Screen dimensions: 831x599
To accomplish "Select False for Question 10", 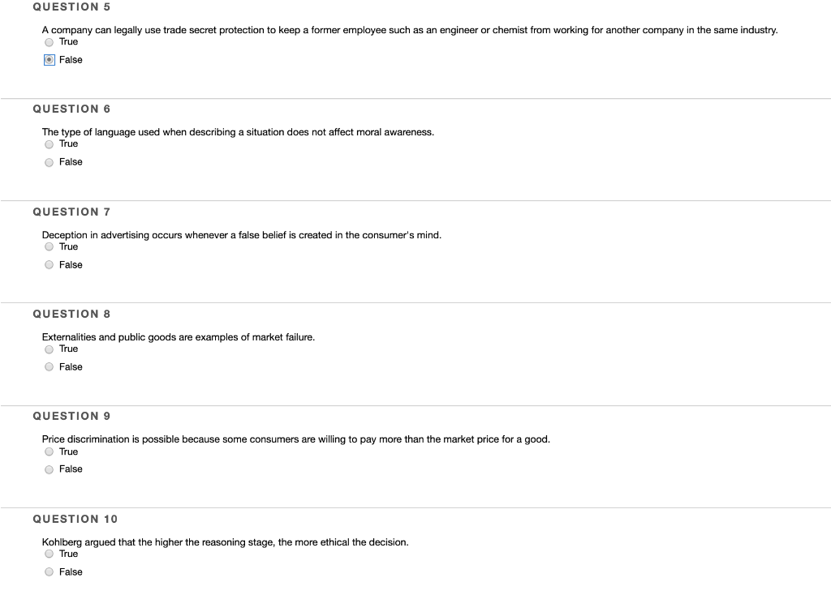I will click(x=49, y=571).
